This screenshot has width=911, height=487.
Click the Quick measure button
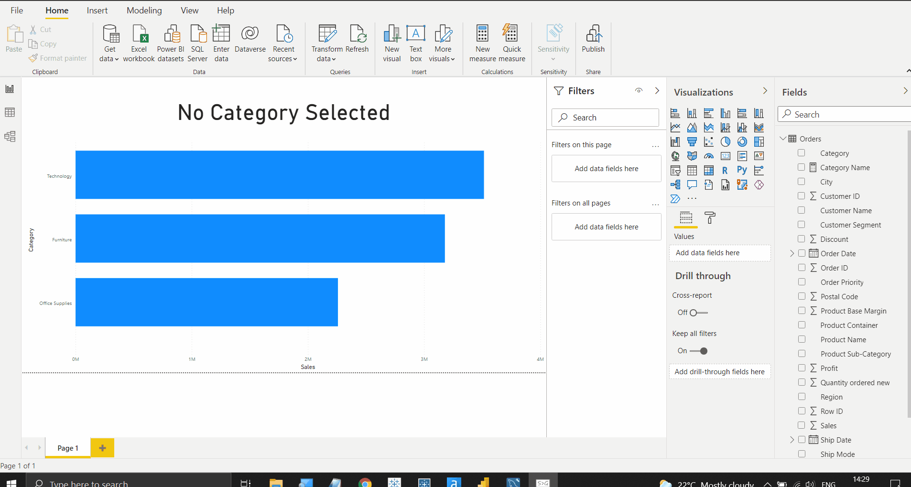pyautogui.click(x=512, y=43)
